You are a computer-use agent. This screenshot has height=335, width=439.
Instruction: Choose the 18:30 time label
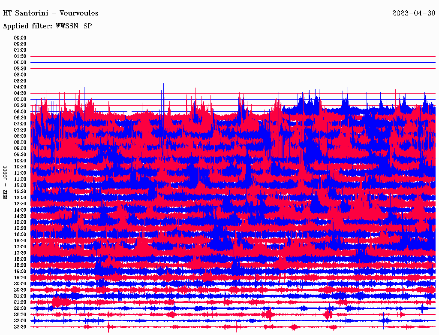[x=20, y=265]
